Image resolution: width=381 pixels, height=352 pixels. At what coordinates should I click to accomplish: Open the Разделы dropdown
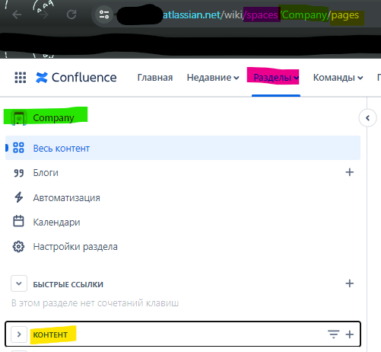[x=276, y=78]
